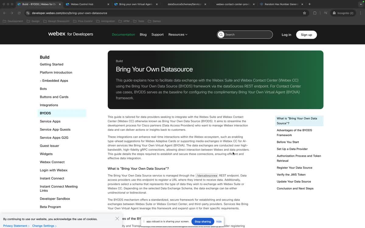Image resolution: width=365 pixels, height=228 pixels.
Task: Open the Documentation nav item
Action: [x=123, y=35]
